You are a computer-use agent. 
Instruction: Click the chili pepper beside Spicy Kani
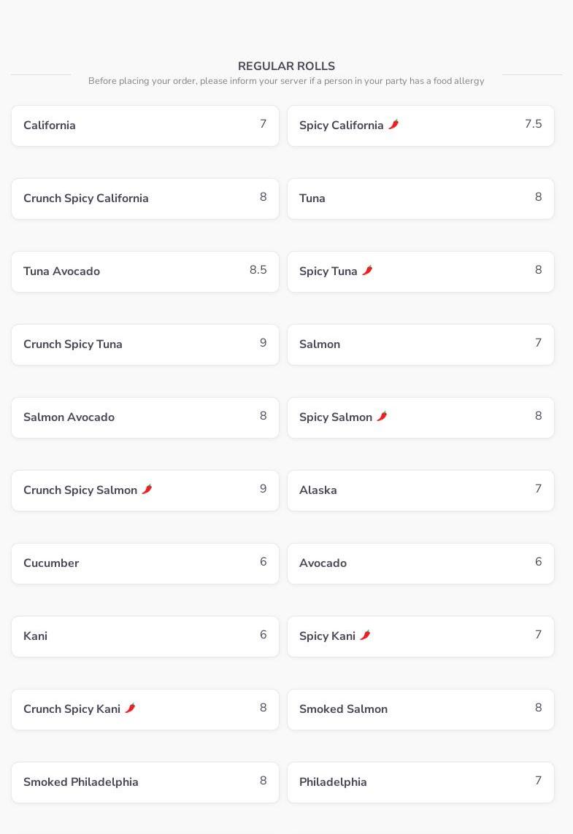click(x=365, y=636)
